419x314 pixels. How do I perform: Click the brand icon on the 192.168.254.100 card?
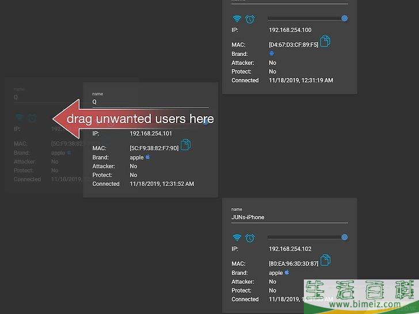(x=272, y=53)
